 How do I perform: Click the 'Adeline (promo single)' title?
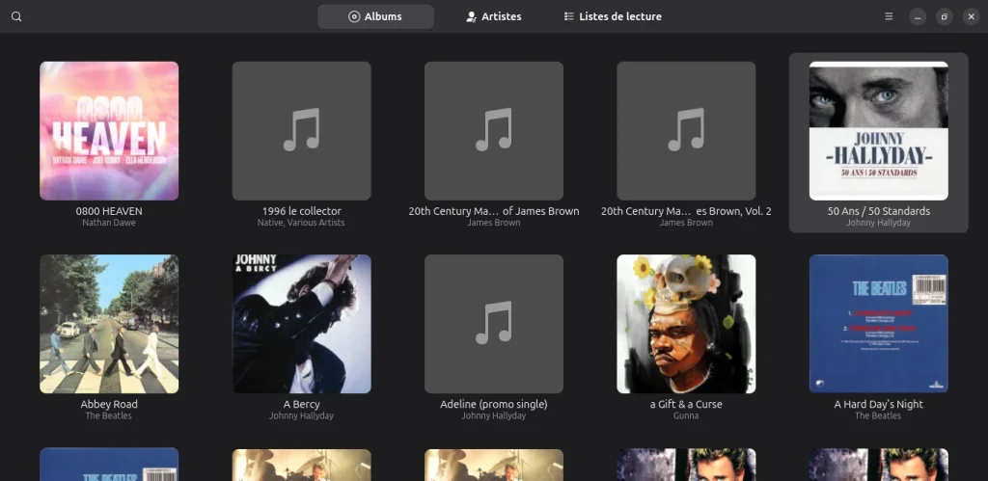[x=494, y=404]
